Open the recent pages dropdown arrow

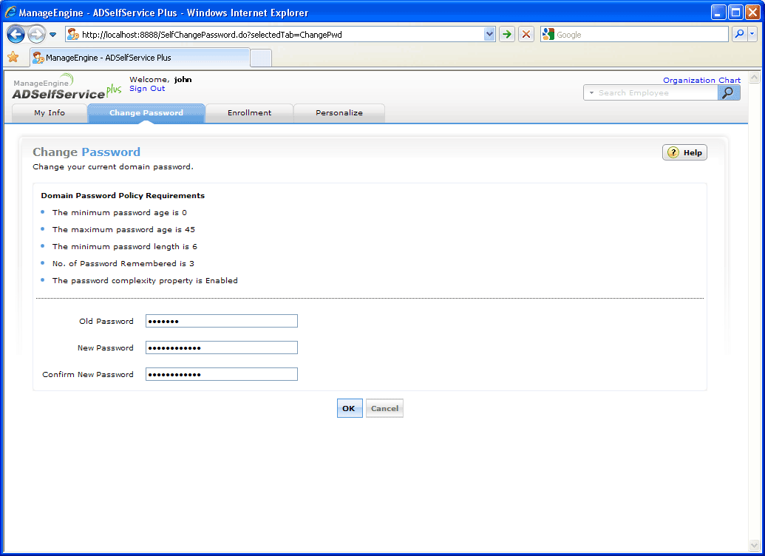coord(52,35)
